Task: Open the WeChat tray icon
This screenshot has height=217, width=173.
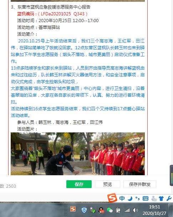Action: point(110,210)
